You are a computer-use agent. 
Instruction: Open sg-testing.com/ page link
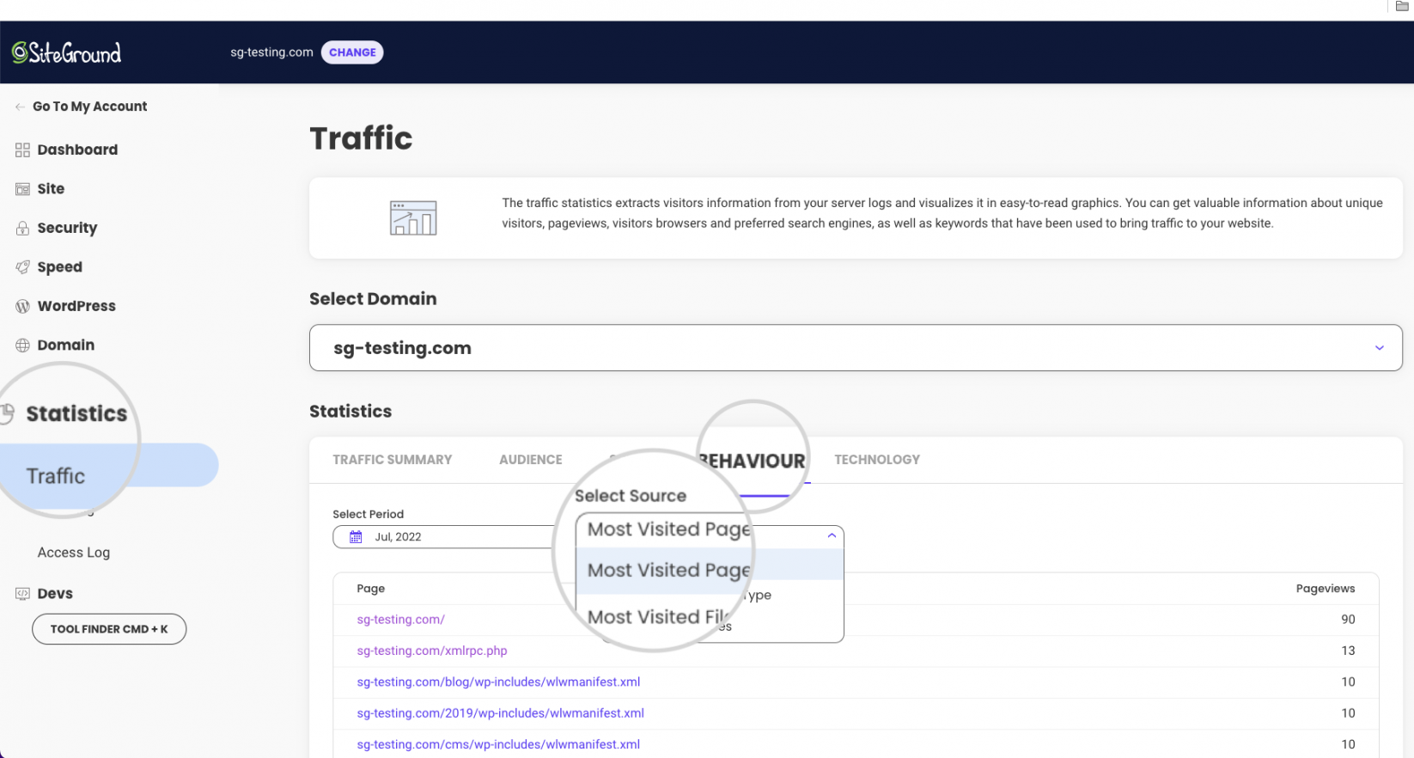click(x=401, y=620)
